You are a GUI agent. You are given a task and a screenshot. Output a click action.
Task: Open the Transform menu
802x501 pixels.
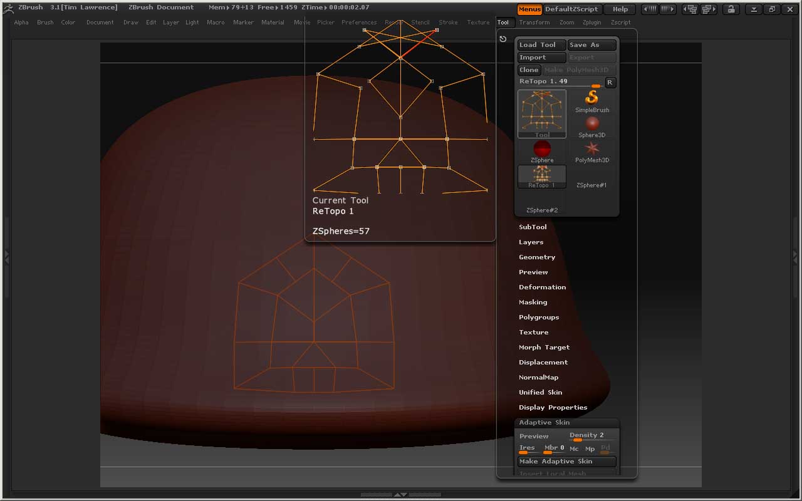[534, 22]
